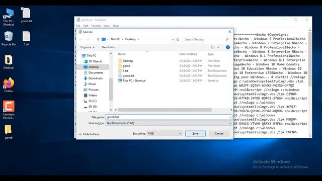322x181 pixels.
Task: Click the file list horizontal scrollbar
Action: 165,110
